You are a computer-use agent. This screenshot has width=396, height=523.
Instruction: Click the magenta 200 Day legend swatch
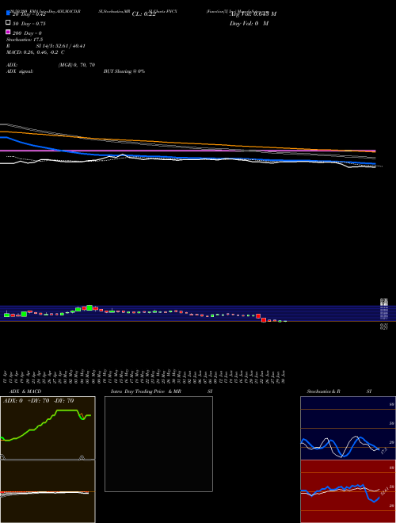coord(8,32)
